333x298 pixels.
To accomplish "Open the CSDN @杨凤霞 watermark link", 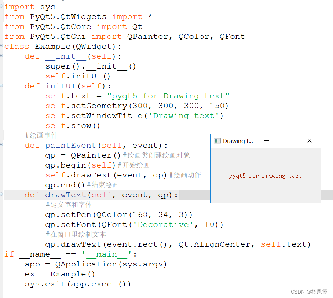I will click(x=309, y=292).
